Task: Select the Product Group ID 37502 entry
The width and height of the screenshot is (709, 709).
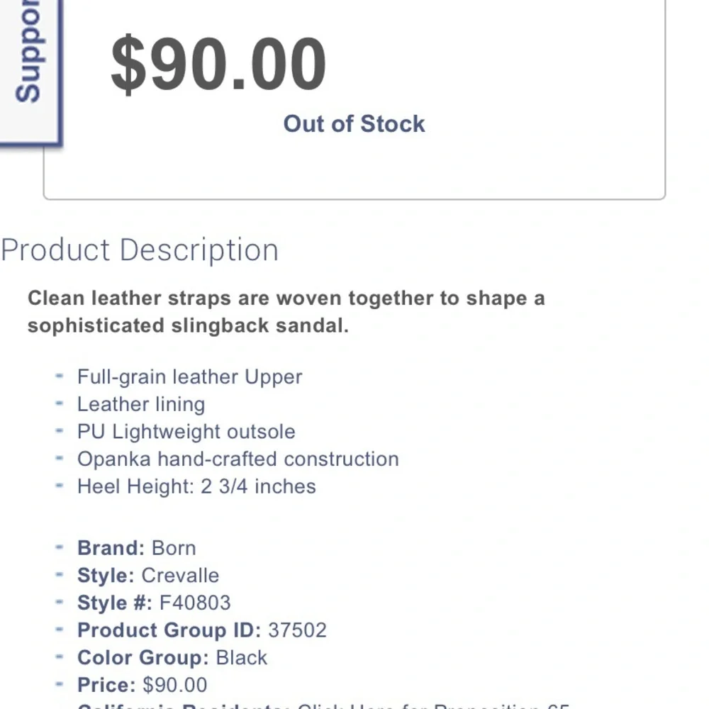Action: tap(201, 630)
